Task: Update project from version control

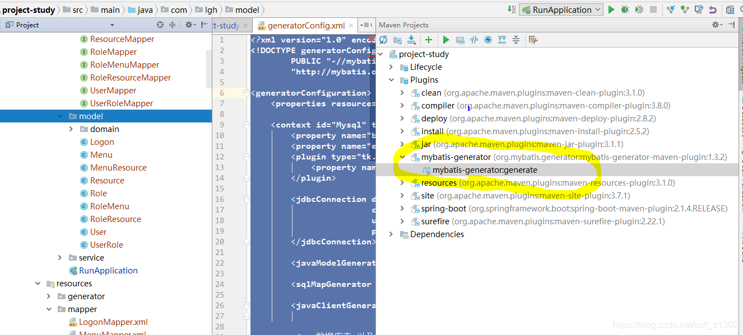Action: 670,10
